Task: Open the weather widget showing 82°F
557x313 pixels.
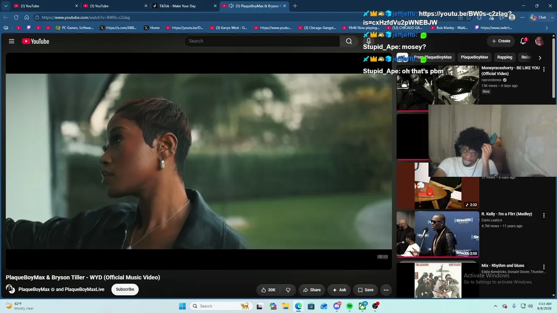Action: (x=18, y=306)
